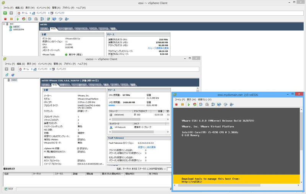Open ヘルプ (H) menu in vsesxi window

[82, 64]
